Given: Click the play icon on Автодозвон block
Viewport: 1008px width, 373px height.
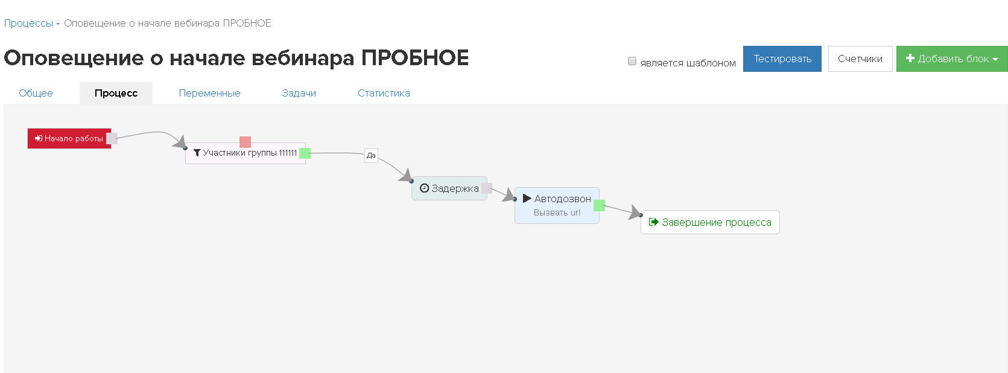Looking at the screenshot, I should (527, 199).
